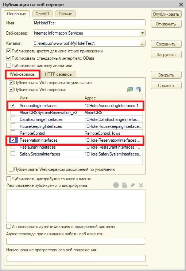Switch to the Прочие tab
The height and width of the screenshot is (271, 186).
65,14
